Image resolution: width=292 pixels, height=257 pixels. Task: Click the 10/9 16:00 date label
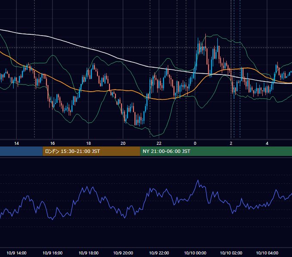[52, 253]
